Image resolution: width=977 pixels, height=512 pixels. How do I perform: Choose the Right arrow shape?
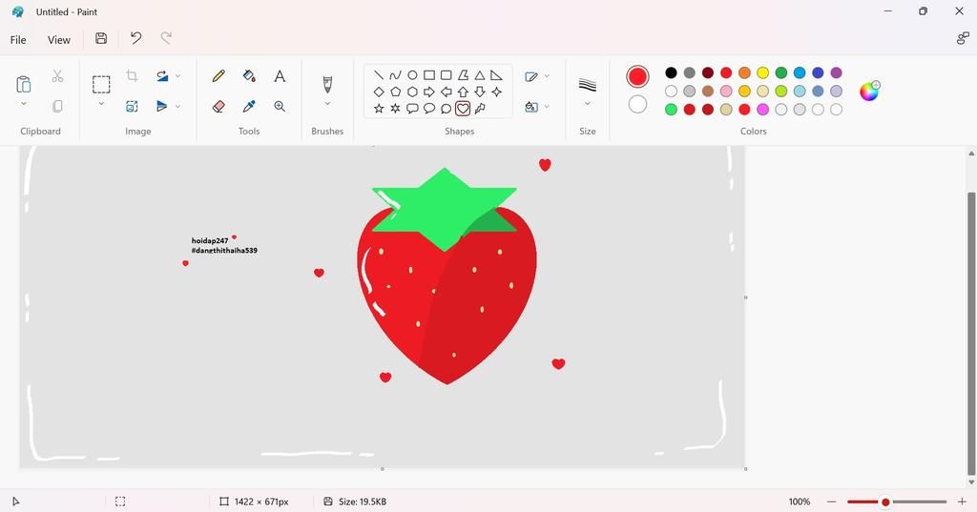pyautogui.click(x=428, y=92)
